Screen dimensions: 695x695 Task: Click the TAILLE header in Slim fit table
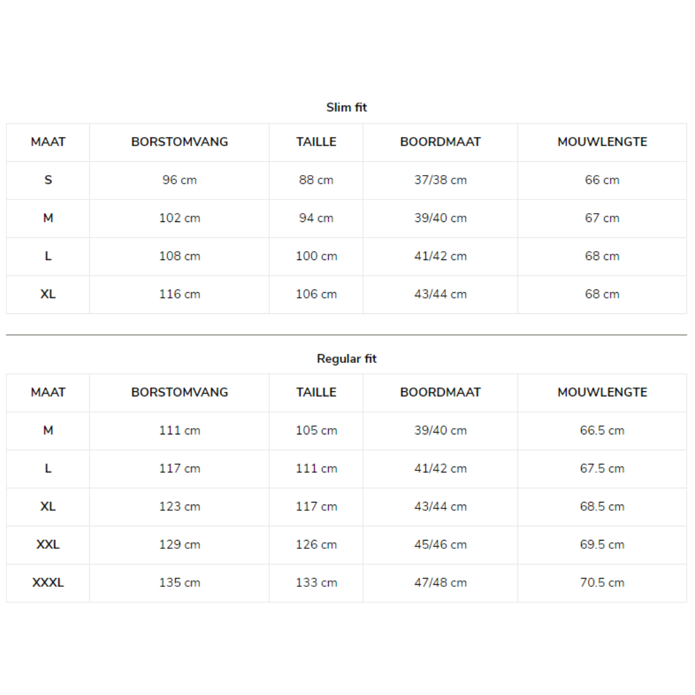point(316,142)
